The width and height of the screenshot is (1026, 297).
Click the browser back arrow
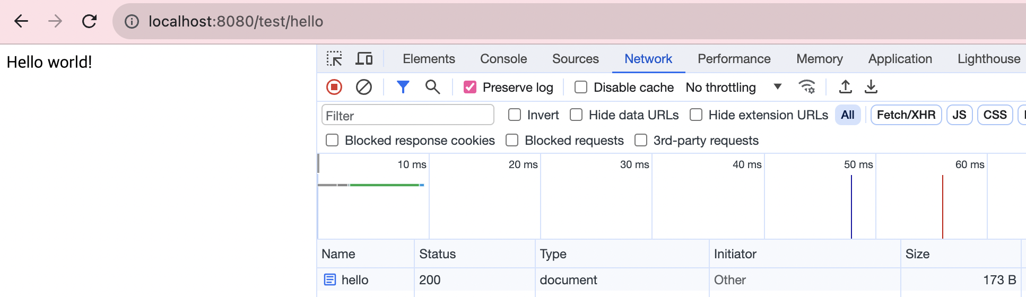click(21, 21)
